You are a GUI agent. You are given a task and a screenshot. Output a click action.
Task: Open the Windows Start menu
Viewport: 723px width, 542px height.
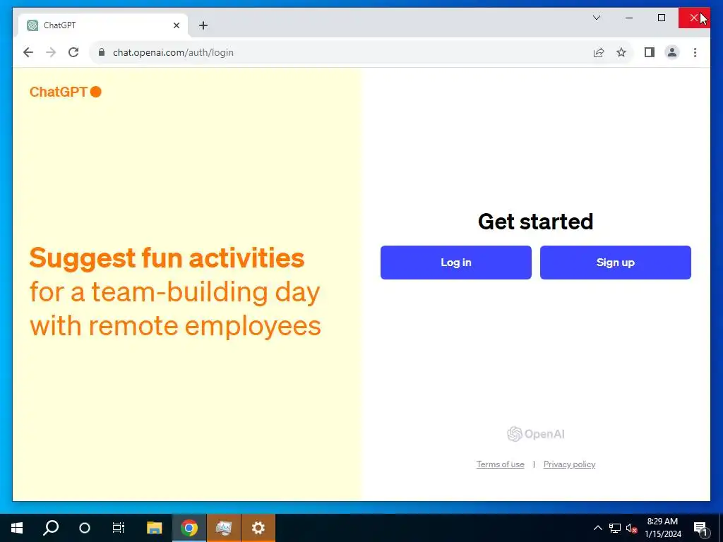[x=17, y=528]
